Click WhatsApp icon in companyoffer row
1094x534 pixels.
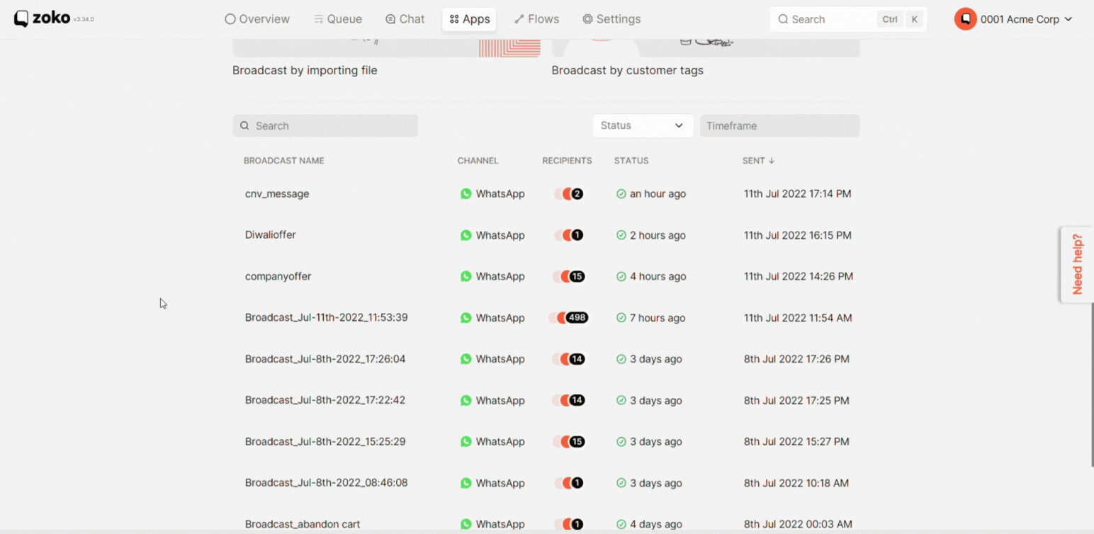click(x=466, y=276)
